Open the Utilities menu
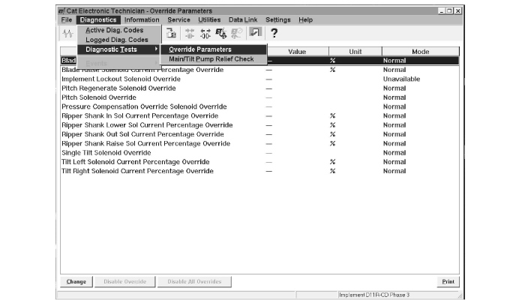The height and width of the screenshot is (300, 525). tap(209, 19)
